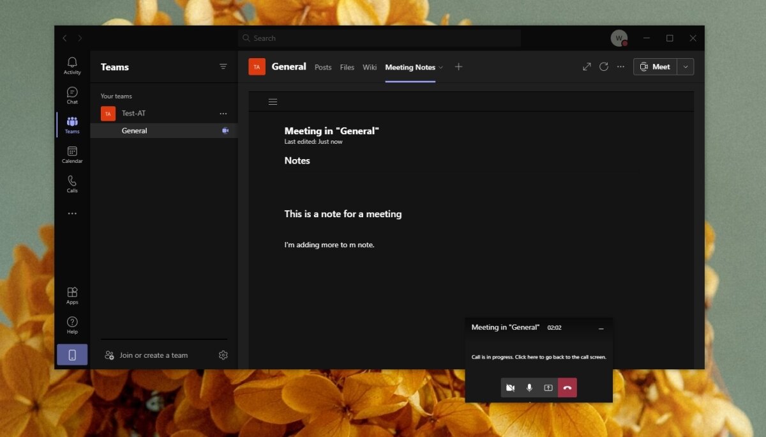Click the reload tab icon
This screenshot has width=766, height=437.
click(x=603, y=66)
